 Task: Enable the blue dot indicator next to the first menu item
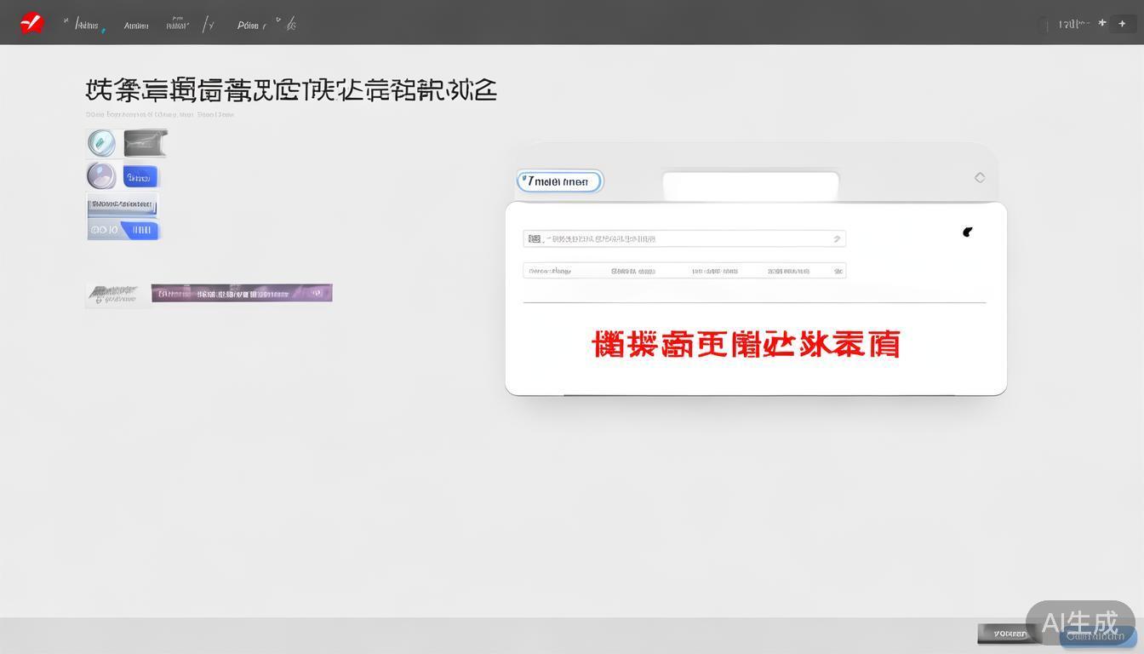click(x=104, y=30)
